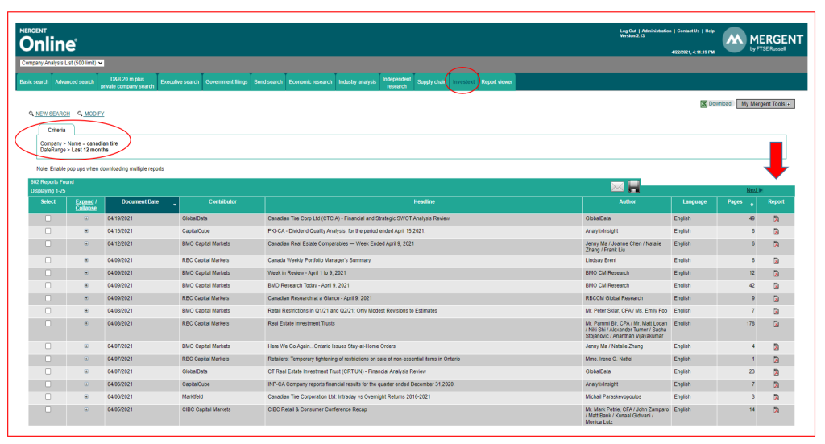The image size is (825, 444).
Task: Expand the GlobalData SWOT Analysis row details
Action: tap(86, 218)
